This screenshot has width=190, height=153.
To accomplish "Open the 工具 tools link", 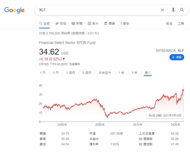I will click(181, 23).
